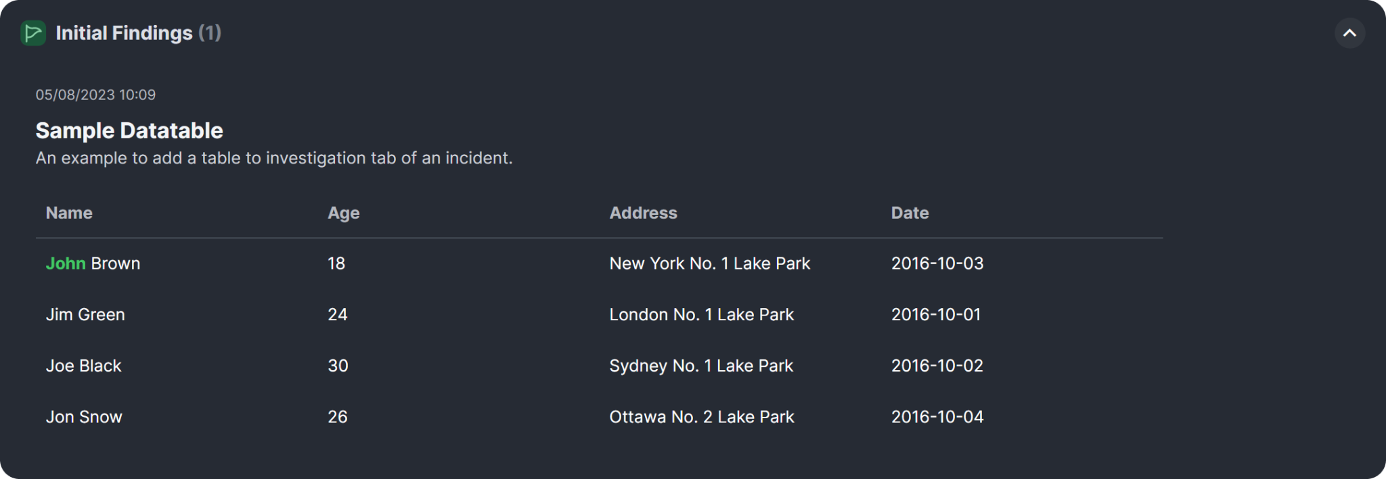
Task: Click the 05/08/2023 10:09 timestamp
Action: click(x=95, y=95)
